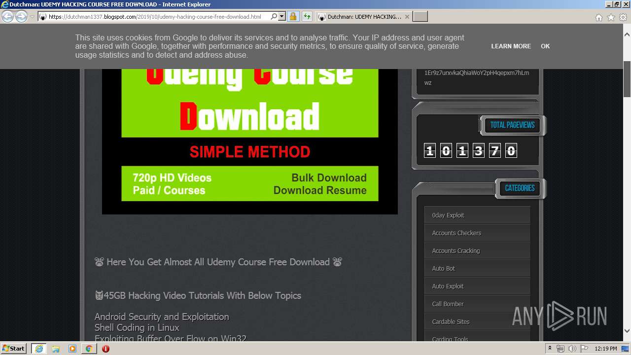Viewport: 631px width, 355px height.
Task: Open File Explorer folder taskbar icon
Action: point(56,348)
